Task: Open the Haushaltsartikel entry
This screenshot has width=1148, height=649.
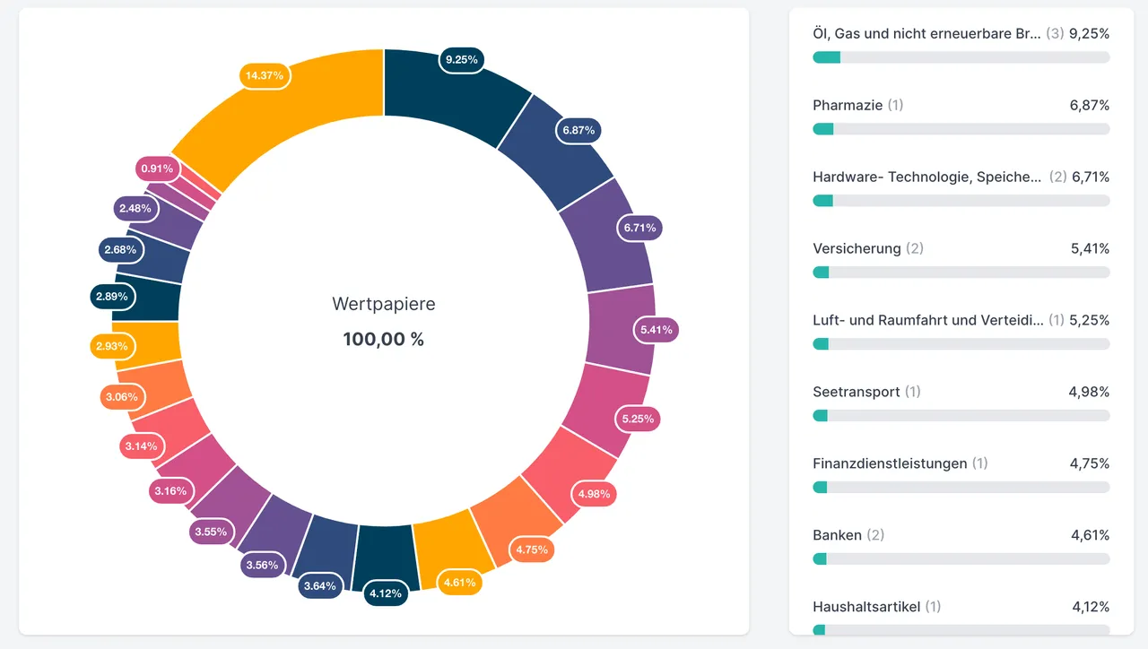Action: click(x=961, y=617)
